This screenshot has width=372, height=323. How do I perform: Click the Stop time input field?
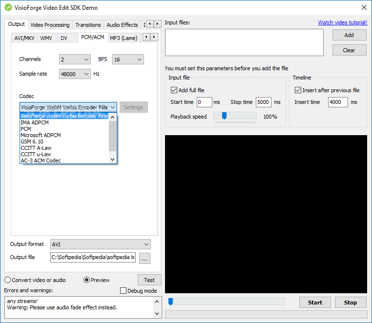264,102
